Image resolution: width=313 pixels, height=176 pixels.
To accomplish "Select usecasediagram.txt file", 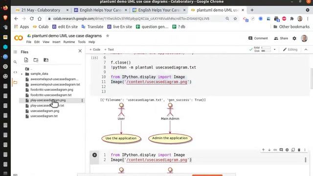I will click(x=44, y=116).
